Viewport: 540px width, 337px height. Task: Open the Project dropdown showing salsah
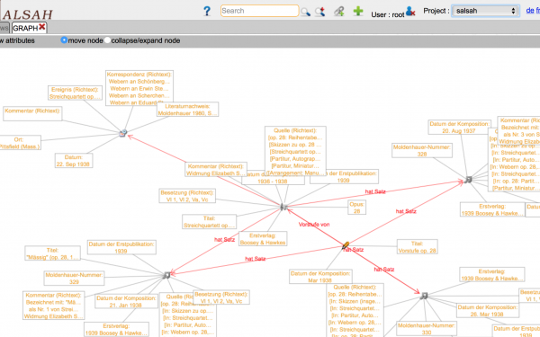pyautogui.click(x=486, y=11)
